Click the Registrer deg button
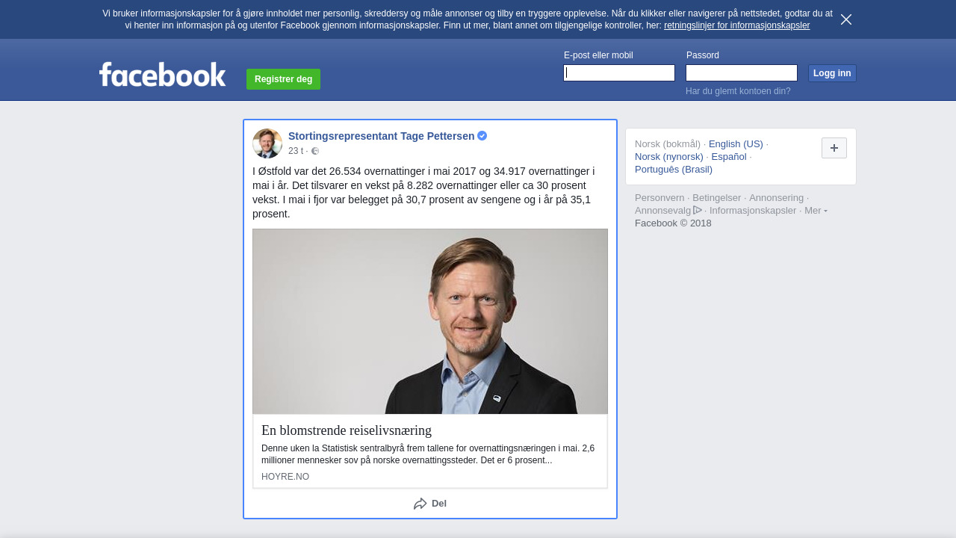 pyautogui.click(x=283, y=79)
